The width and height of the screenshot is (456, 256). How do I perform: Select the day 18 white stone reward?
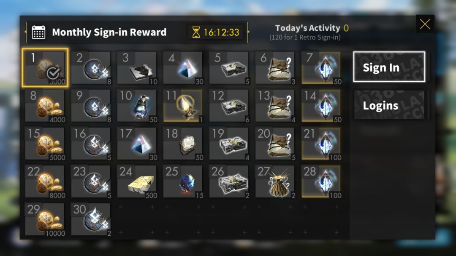[x=183, y=144]
